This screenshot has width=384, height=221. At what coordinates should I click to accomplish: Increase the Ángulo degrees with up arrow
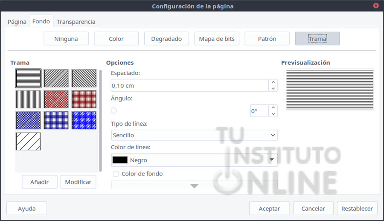pos(273,108)
